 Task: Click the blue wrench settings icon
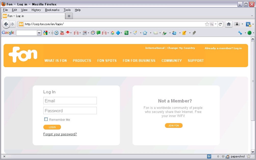tap(240, 33)
